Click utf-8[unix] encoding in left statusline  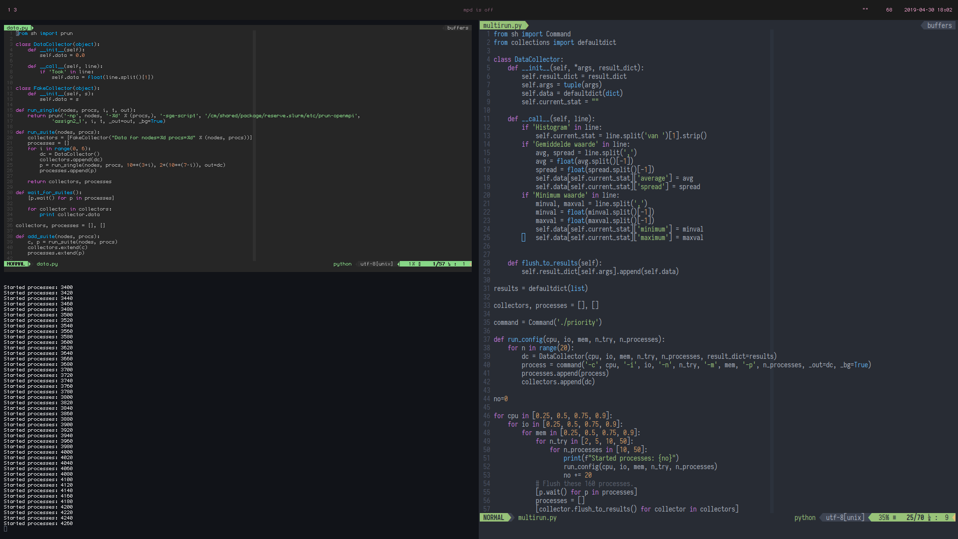[376, 264]
